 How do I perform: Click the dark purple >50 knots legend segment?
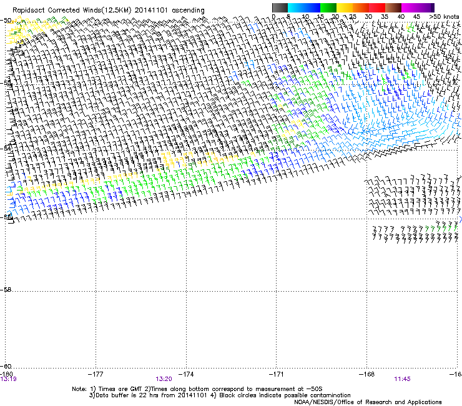pyautogui.click(x=433, y=7)
